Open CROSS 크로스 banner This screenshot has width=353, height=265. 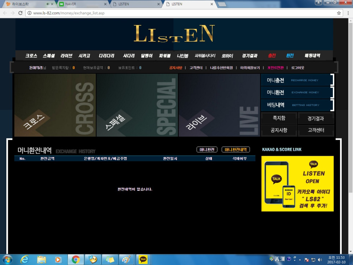(x=55, y=105)
